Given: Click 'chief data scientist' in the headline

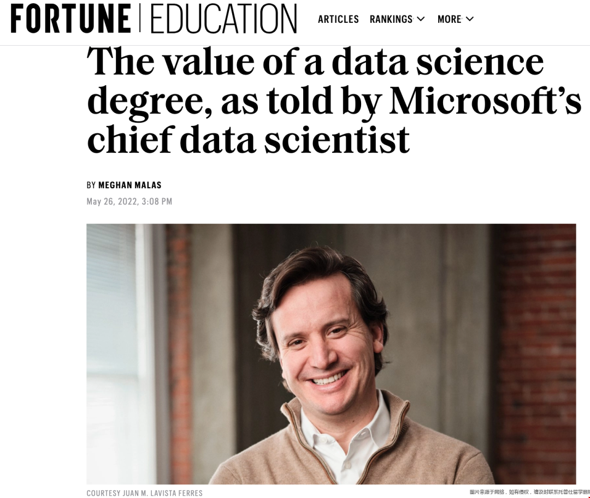Looking at the screenshot, I should pyautogui.click(x=248, y=139).
